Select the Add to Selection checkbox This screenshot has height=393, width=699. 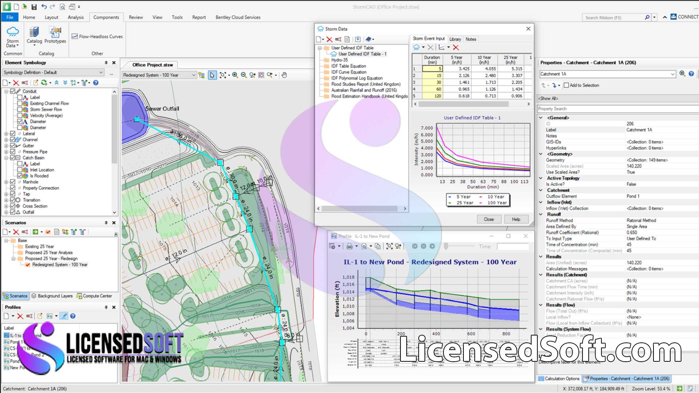(x=566, y=85)
